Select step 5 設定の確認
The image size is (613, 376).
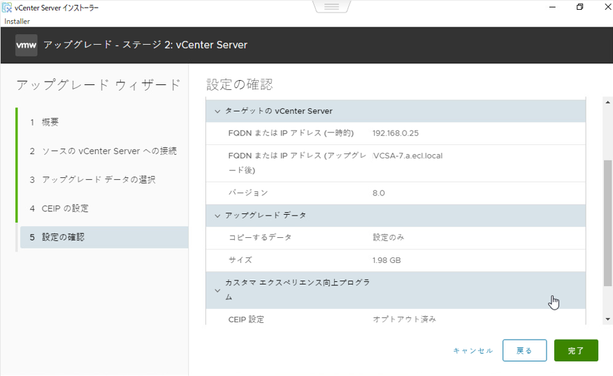pos(63,237)
